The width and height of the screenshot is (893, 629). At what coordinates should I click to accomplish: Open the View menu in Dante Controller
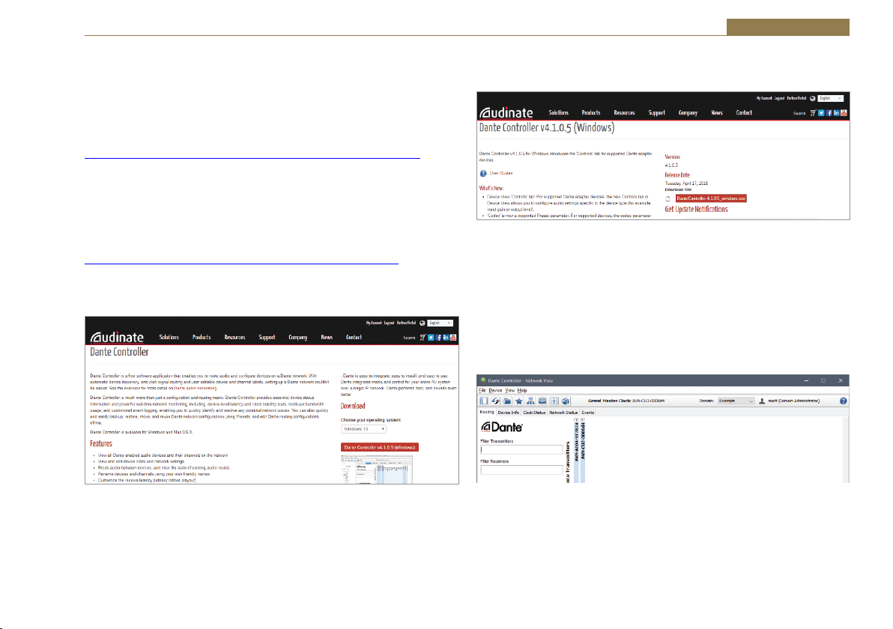(509, 390)
